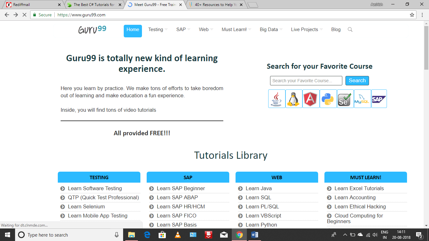Open the SAP course icon
Viewport: 429px width, 241px height.
coord(379,99)
